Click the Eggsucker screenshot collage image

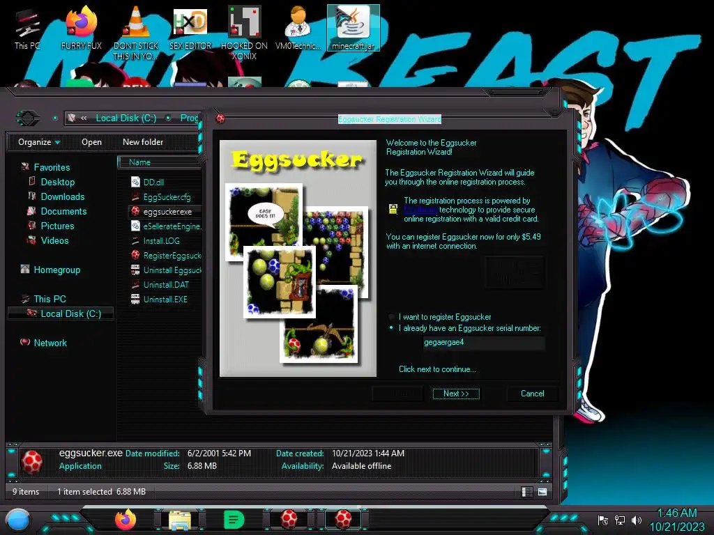click(298, 258)
